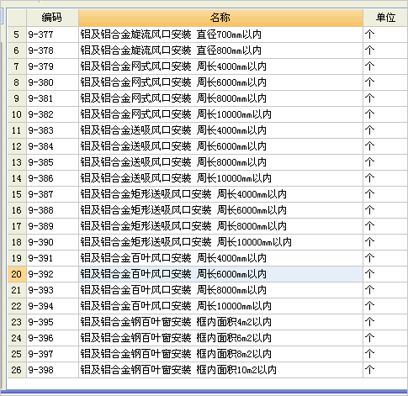Select 铝及铝合金送吸风口安装 周长8000mm以内
Screen dimensions: 408x396
click(x=220, y=162)
